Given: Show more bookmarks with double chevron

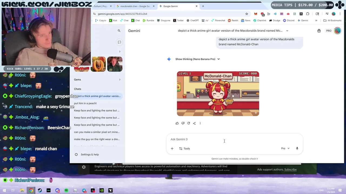Looking at the screenshot, I should pos(316,20).
